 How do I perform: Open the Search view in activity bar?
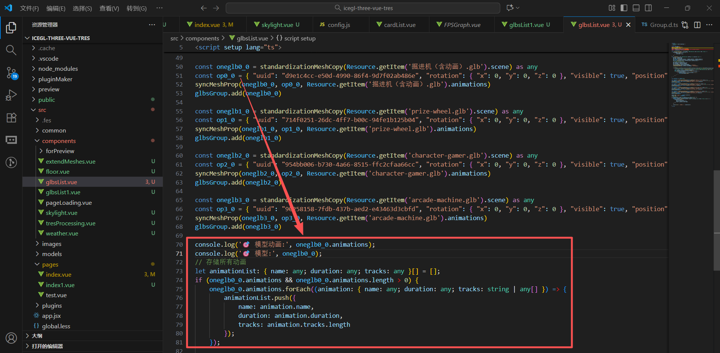[11, 50]
